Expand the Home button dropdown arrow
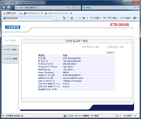 click(x=68, y=18)
